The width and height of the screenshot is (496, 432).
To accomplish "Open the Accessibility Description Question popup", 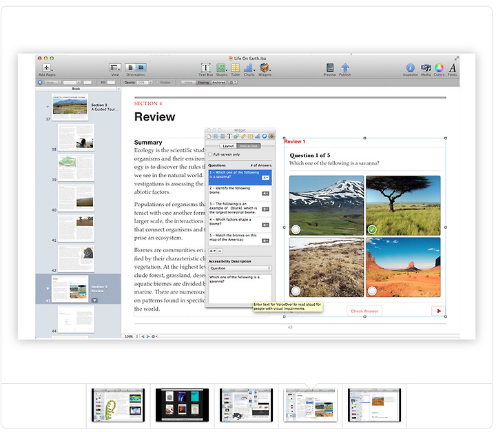I will pos(240,268).
